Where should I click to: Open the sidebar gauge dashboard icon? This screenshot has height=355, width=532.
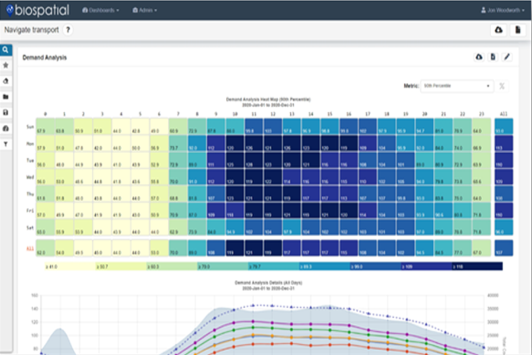coord(6,128)
